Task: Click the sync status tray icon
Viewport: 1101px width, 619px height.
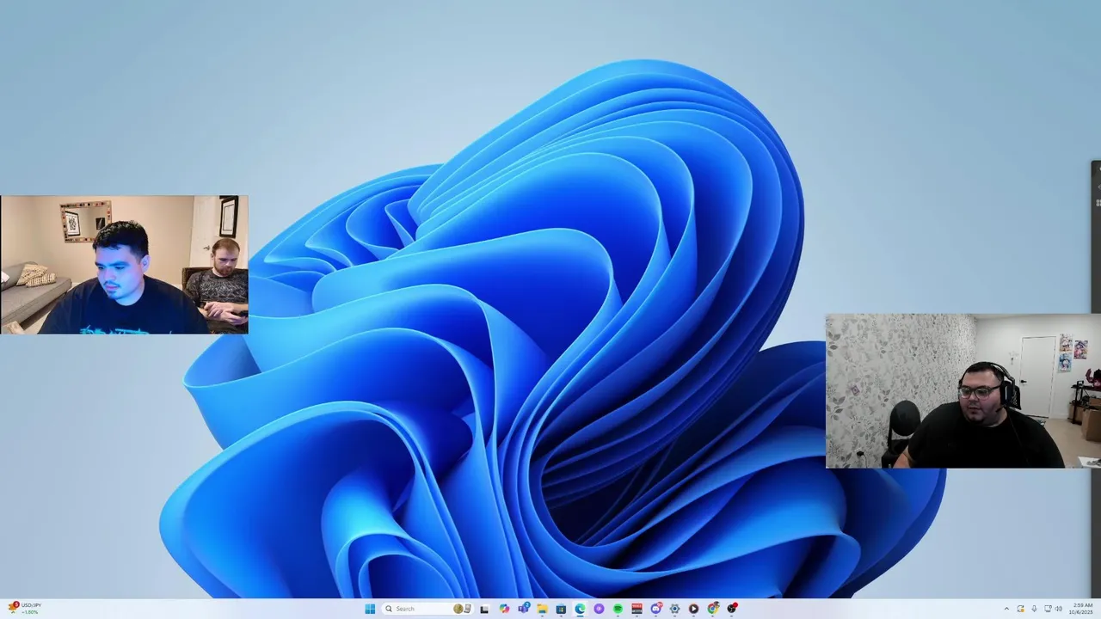Action: [1020, 609]
